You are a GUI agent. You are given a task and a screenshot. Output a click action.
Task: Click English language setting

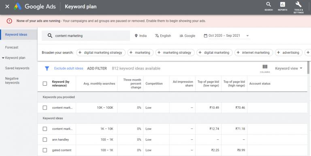click(163, 36)
